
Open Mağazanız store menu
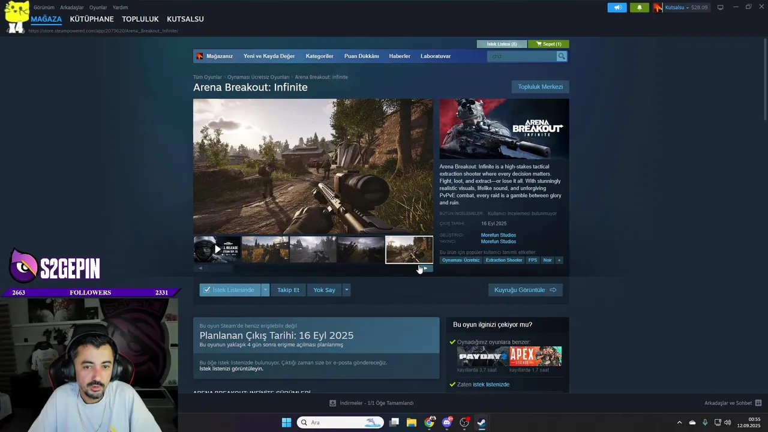coord(220,56)
